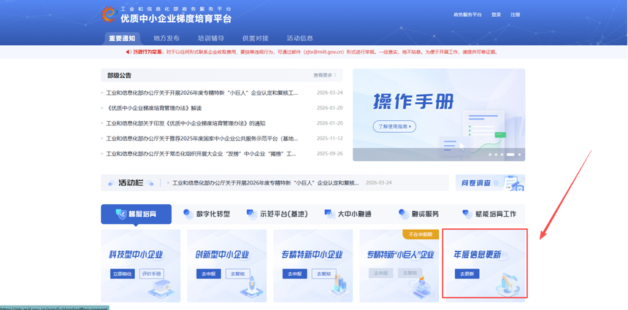The image size is (628, 310).
Task: Click 立即前往 on 科技型中小企业 card
Action: (122, 274)
